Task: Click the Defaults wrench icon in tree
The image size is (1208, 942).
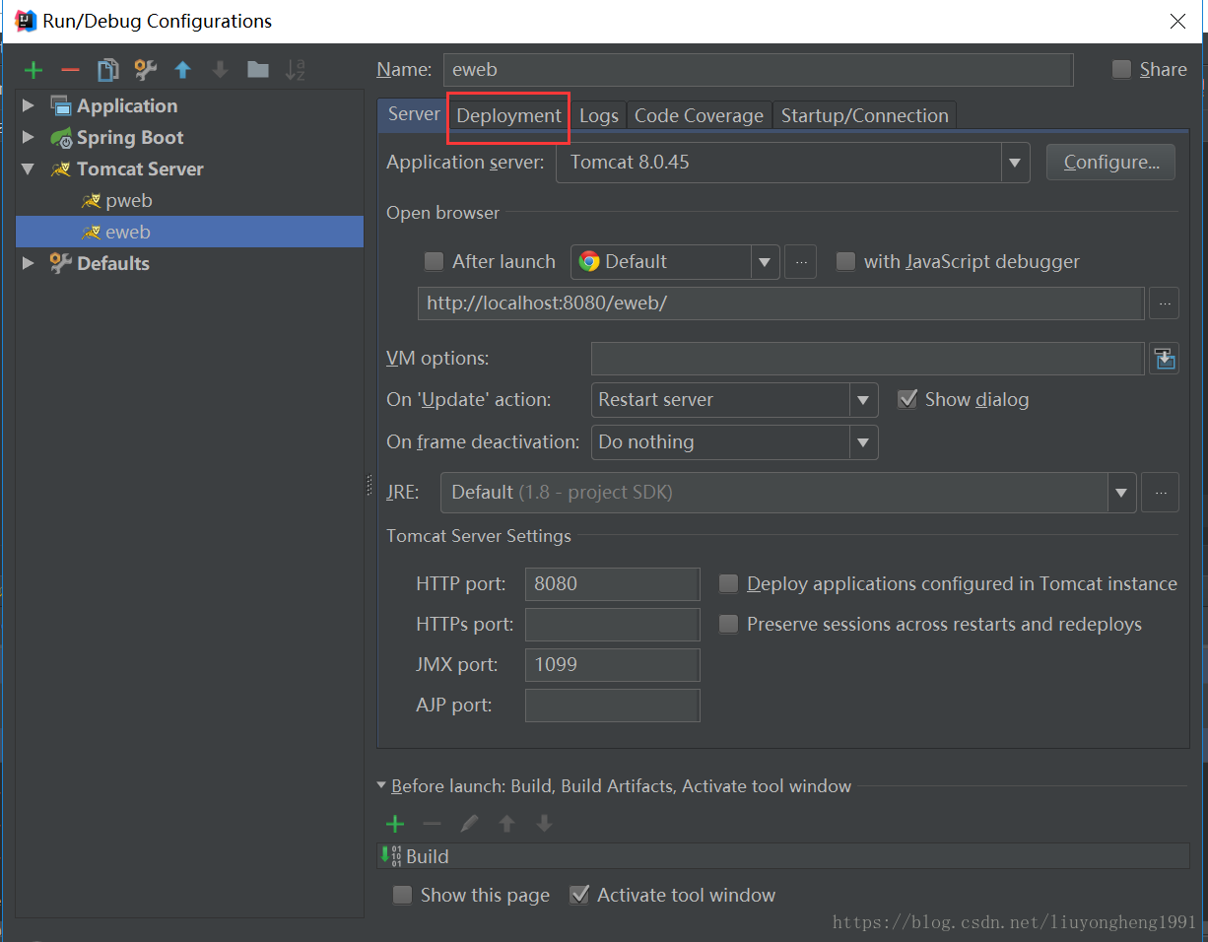Action: (x=61, y=263)
